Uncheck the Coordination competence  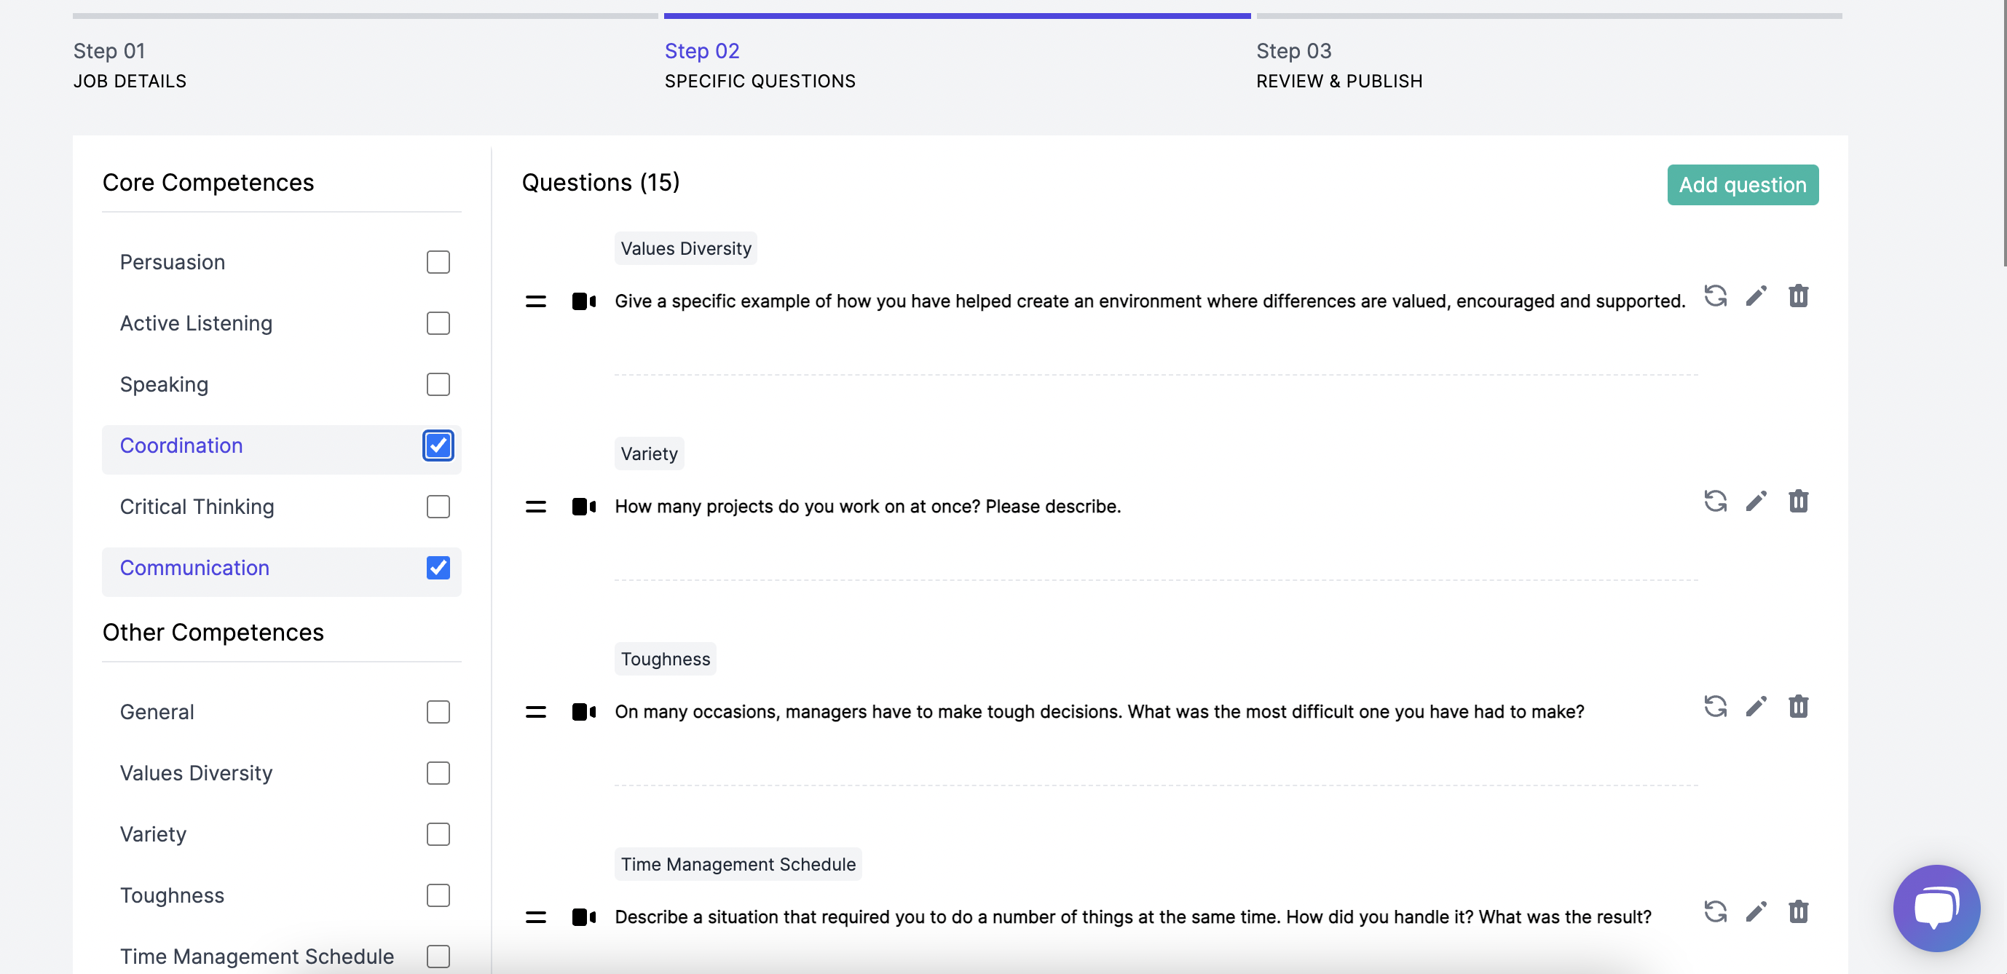(438, 446)
